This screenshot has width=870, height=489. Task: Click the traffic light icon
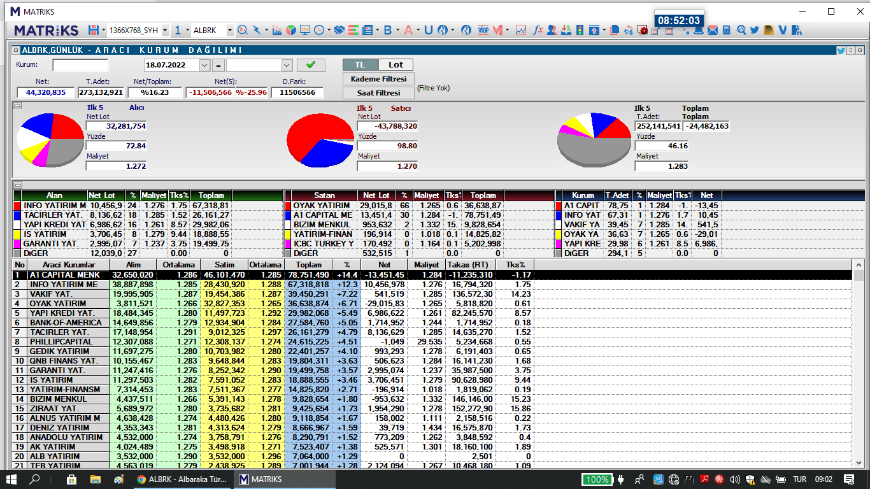pyautogui.click(x=580, y=30)
